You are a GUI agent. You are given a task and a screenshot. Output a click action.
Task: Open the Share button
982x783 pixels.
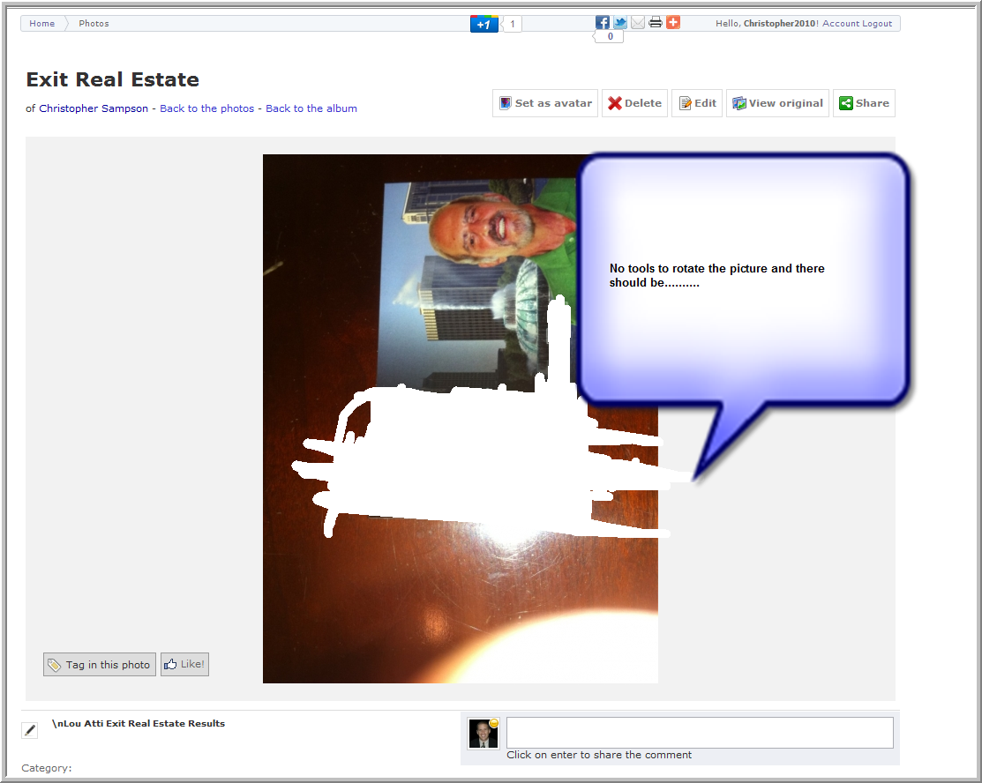point(864,103)
